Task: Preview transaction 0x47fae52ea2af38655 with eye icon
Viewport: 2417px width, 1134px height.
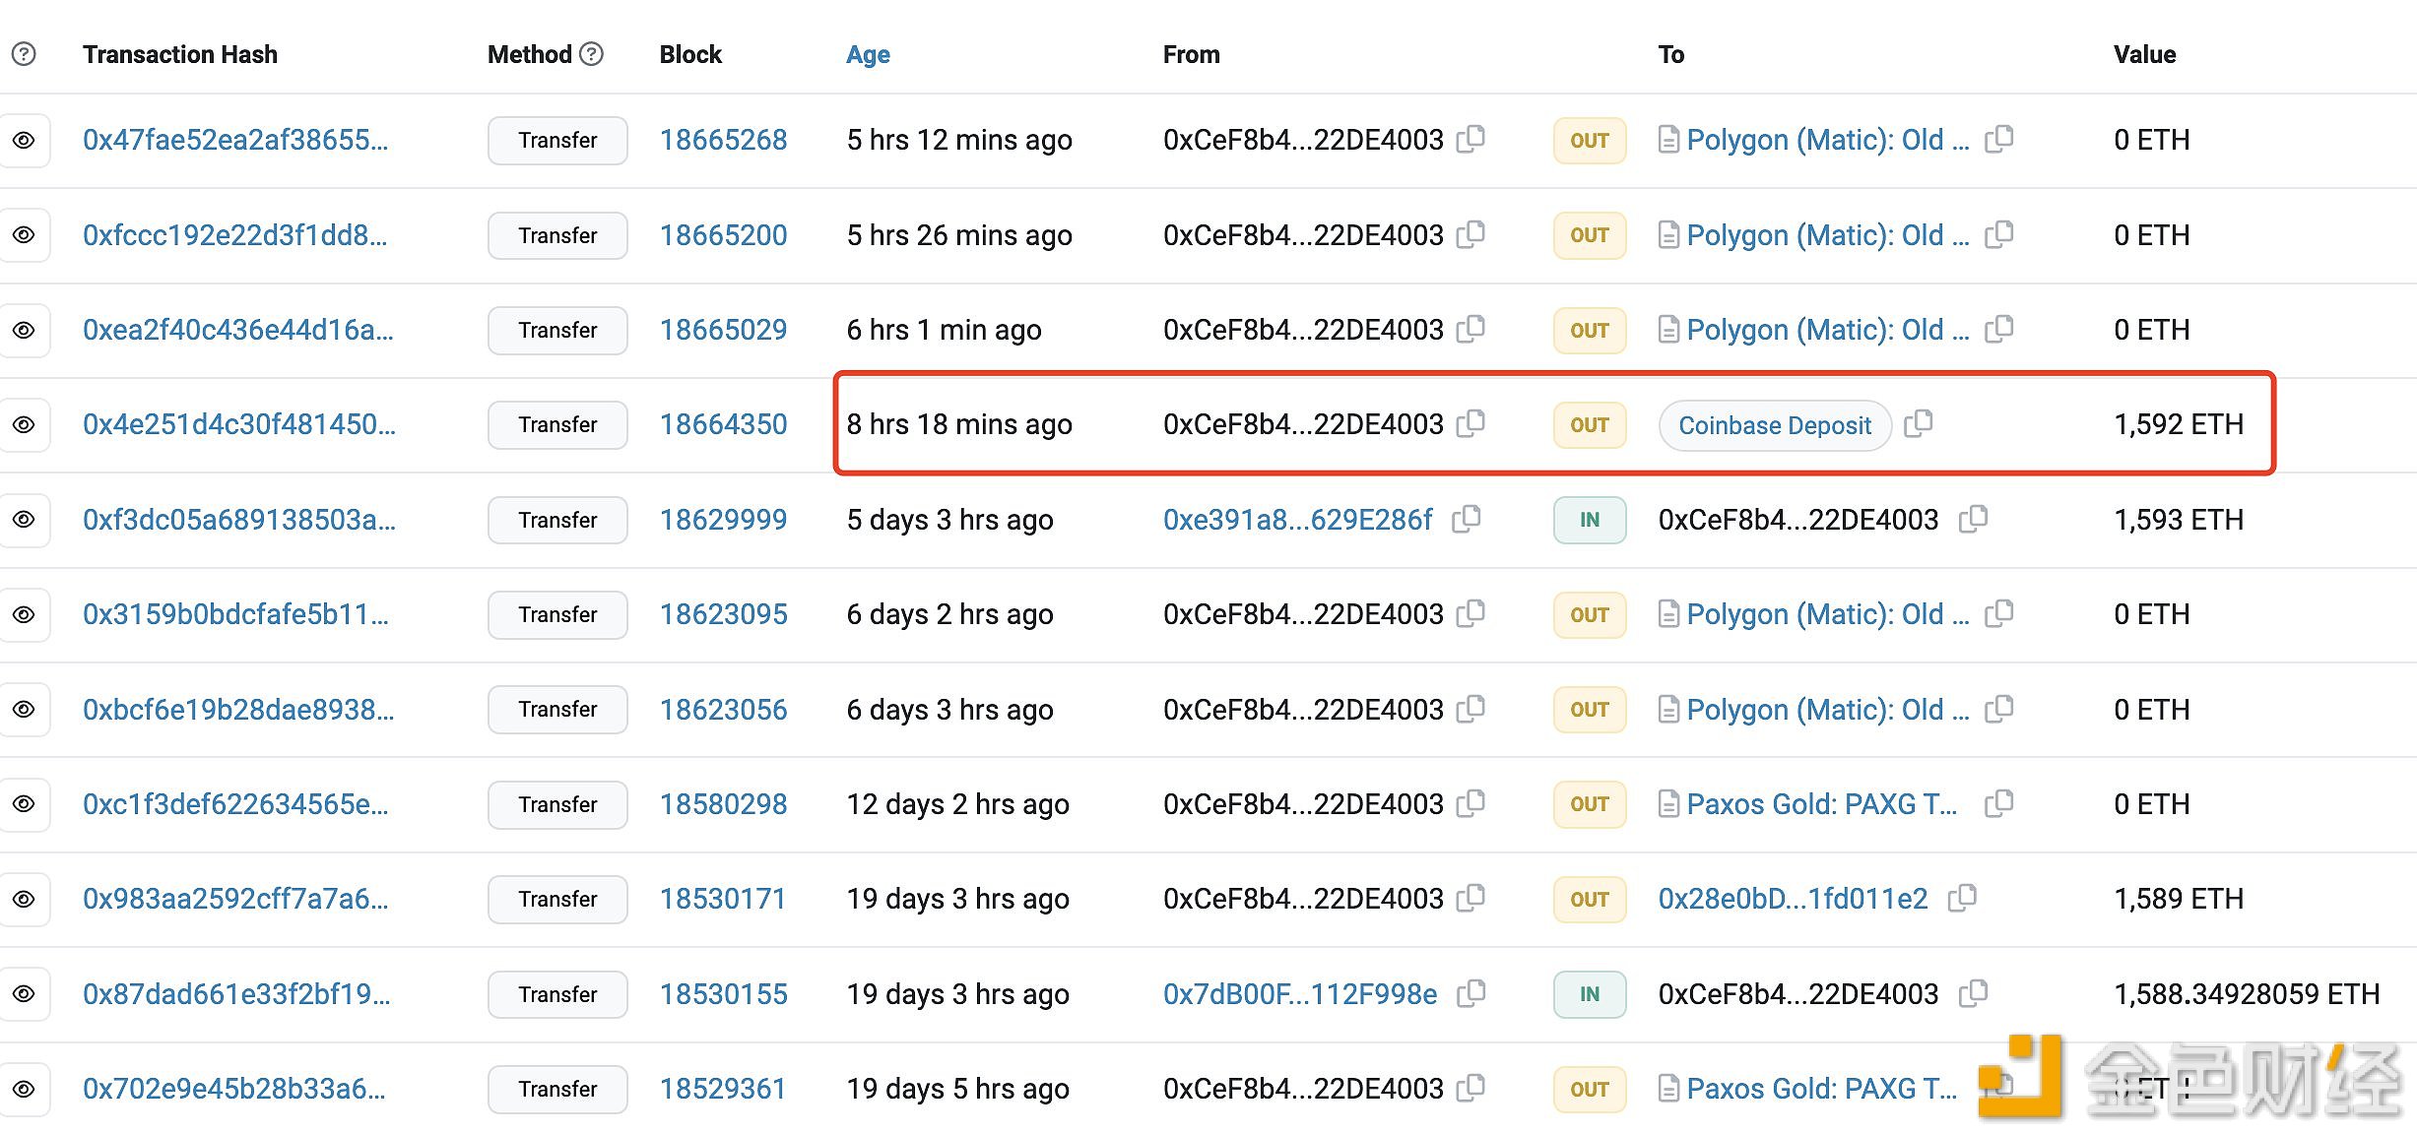Action: [24, 141]
